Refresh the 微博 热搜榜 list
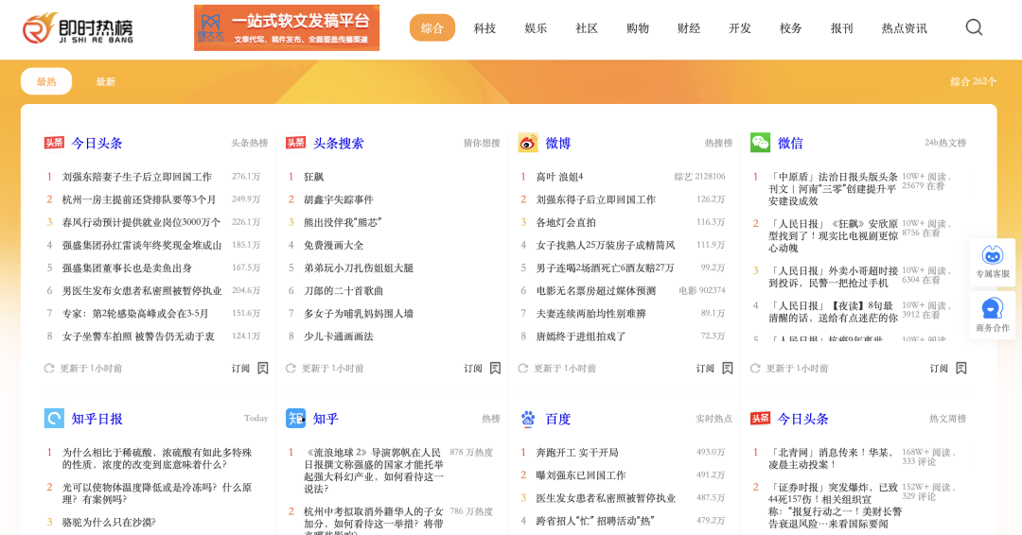1022x535 pixels. click(x=522, y=369)
